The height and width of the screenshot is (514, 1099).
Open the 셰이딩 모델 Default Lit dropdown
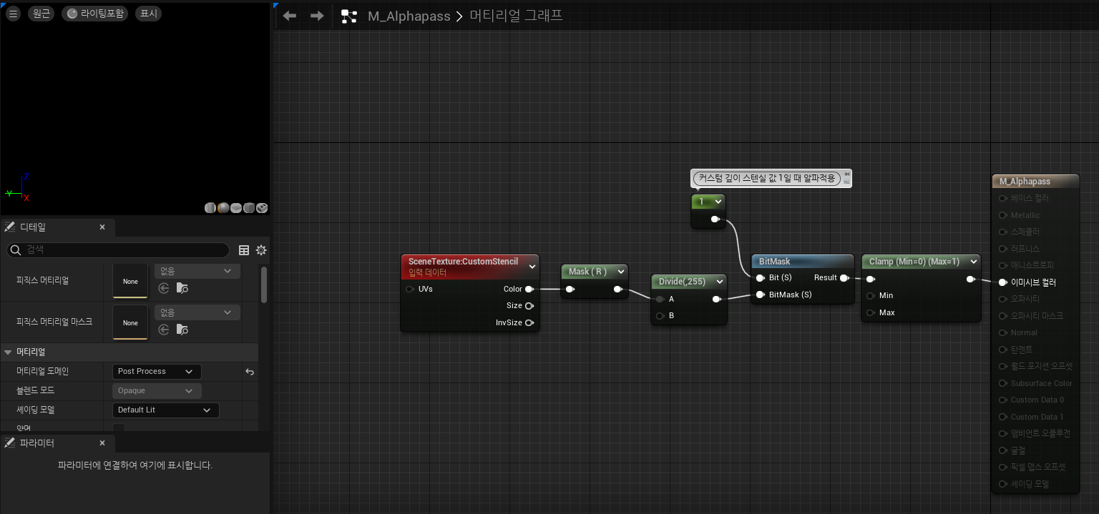point(165,410)
